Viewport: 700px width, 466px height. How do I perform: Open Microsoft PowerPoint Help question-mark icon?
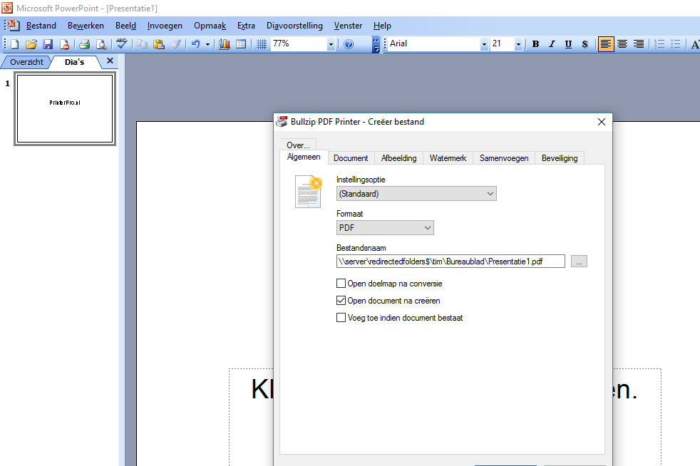[x=349, y=43]
